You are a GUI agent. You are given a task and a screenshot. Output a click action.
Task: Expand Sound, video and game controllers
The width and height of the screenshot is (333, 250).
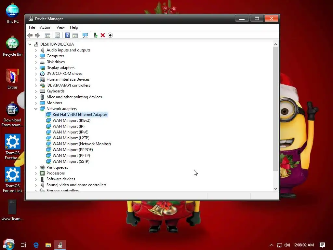tap(36, 185)
